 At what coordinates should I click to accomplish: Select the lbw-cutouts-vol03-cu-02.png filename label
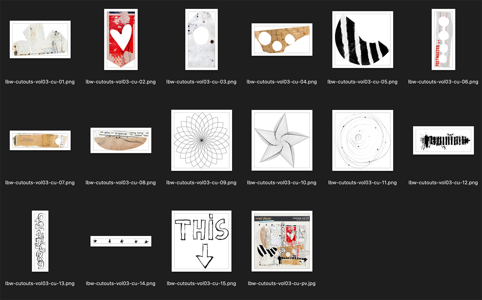[120, 82]
